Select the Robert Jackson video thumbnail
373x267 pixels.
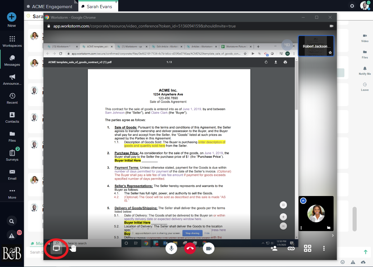[x=316, y=46]
